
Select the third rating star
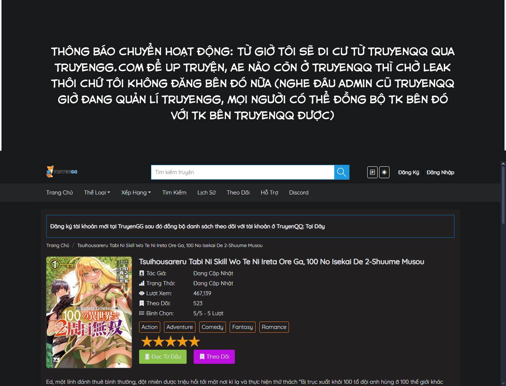(x=171, y=342)
